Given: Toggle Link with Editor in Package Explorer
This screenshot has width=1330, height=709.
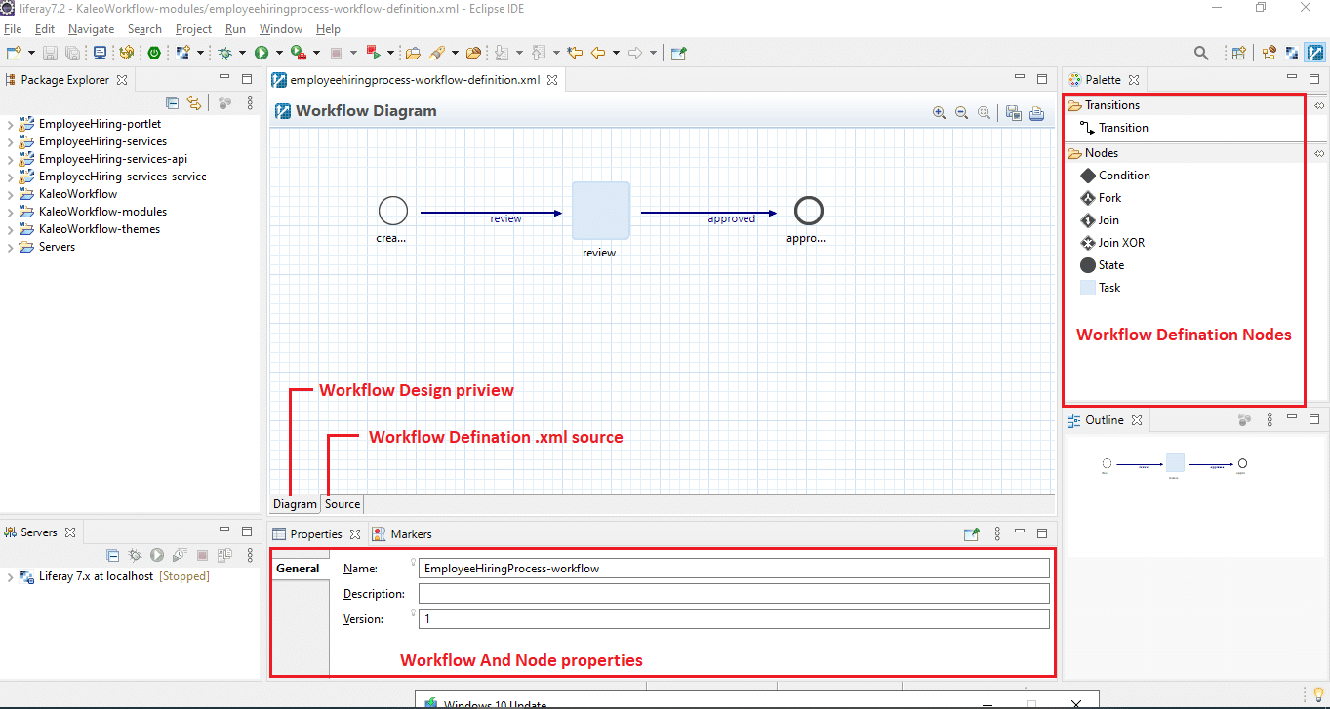Looking at the screenshot, I should (x=193, y=101).
